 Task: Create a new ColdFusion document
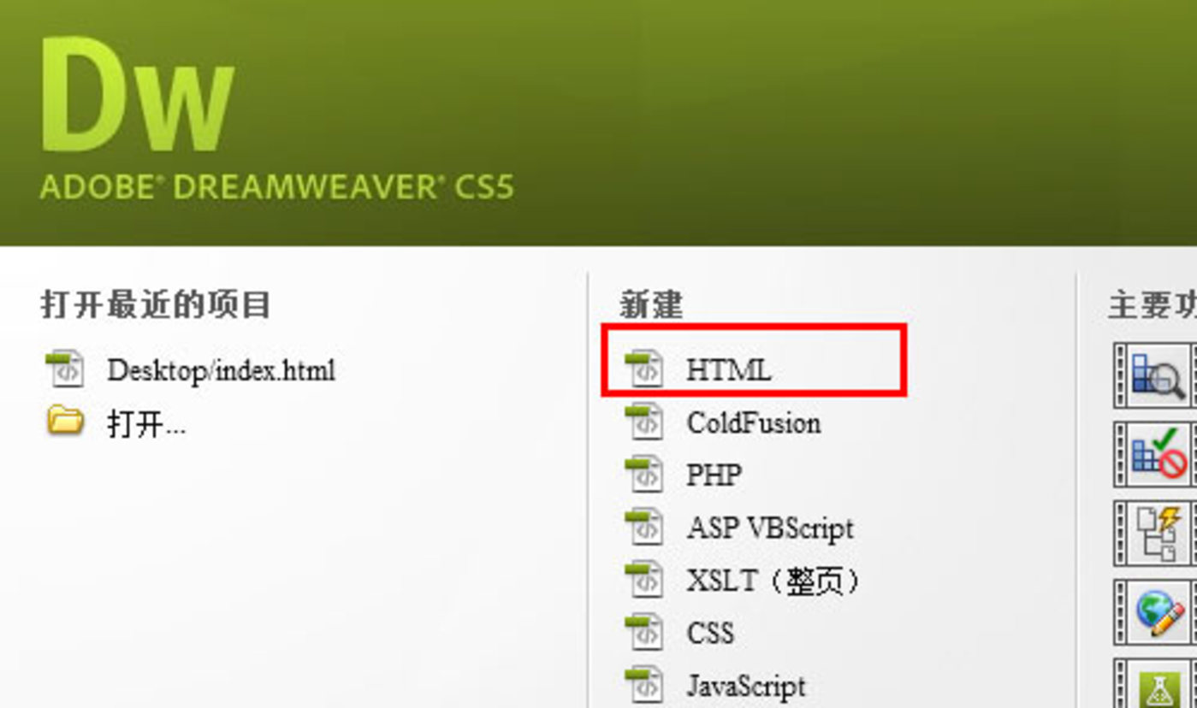(x=722, y=422)
